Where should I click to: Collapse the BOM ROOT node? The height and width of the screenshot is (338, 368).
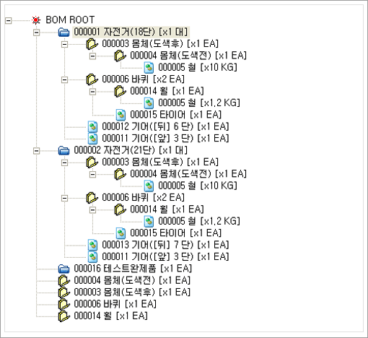click(8, 20)
